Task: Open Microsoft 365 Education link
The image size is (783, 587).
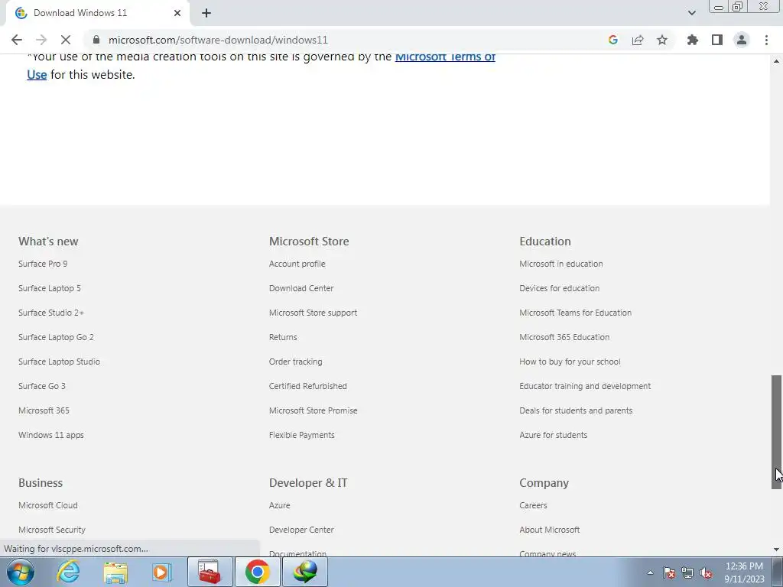Action: (x=564, y=337)
